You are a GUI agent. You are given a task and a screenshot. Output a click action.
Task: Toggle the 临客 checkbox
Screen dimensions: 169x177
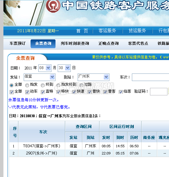point(121,92)
